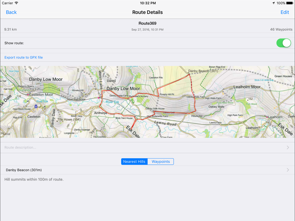Tap the River Esk label near Ainthorpe
Screen dimensions: 295x221
[x=112, y=102]
